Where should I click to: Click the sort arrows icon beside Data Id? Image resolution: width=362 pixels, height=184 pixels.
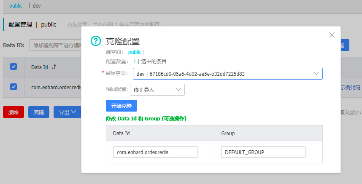coord(54,67)
